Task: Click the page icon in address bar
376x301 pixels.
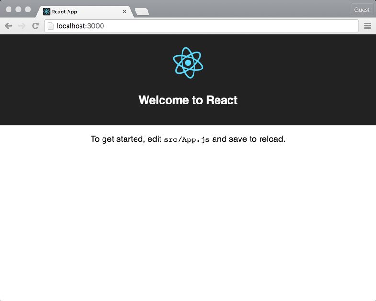Action: [51, 26]
